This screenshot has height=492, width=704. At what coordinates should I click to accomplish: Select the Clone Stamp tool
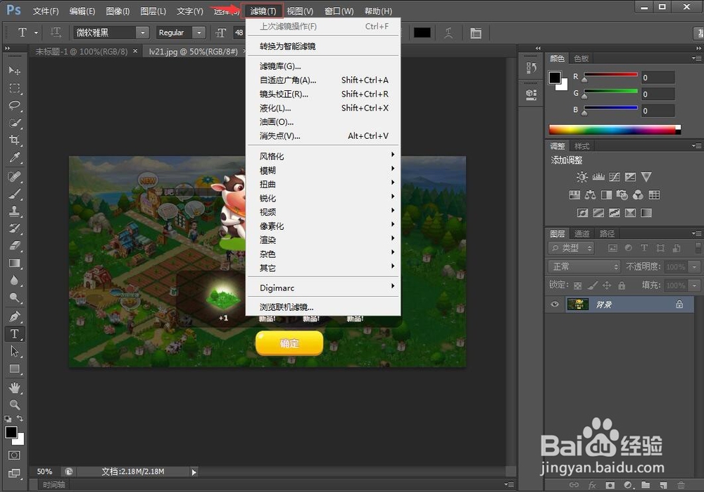tap(14, 211)
